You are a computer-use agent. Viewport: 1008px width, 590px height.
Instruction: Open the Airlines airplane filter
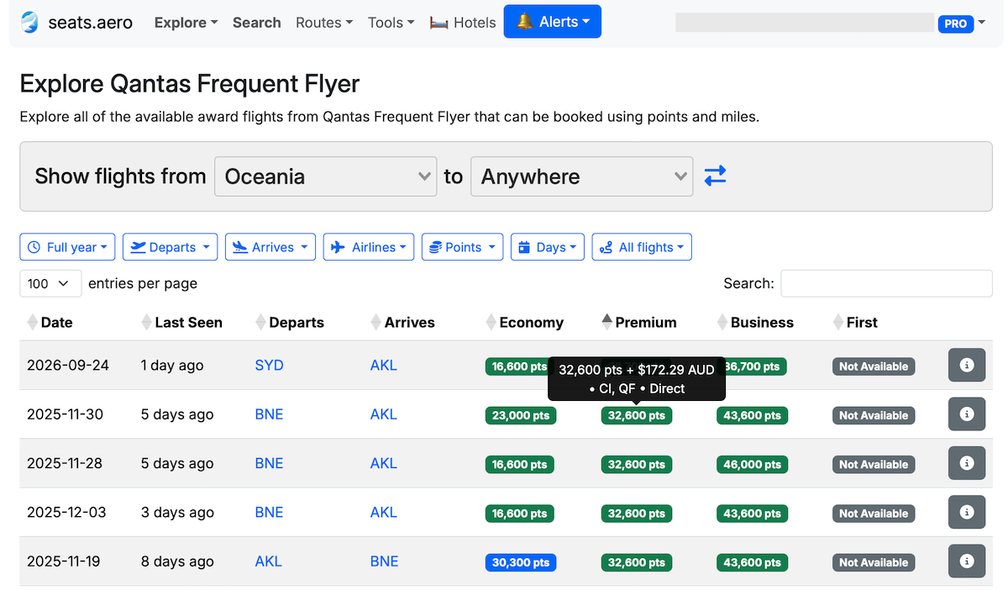tap(368, 246)
